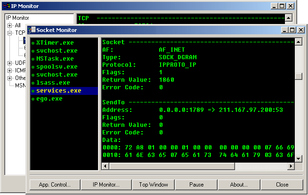Close Socket Monitor via title bar X

coord(301,30)
